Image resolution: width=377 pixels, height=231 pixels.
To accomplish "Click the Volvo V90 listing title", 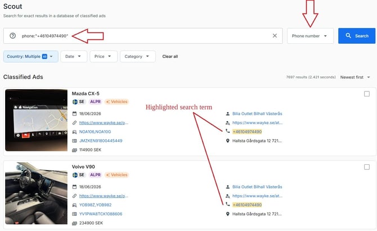I will pyautogui.click(x=83, y=167).
